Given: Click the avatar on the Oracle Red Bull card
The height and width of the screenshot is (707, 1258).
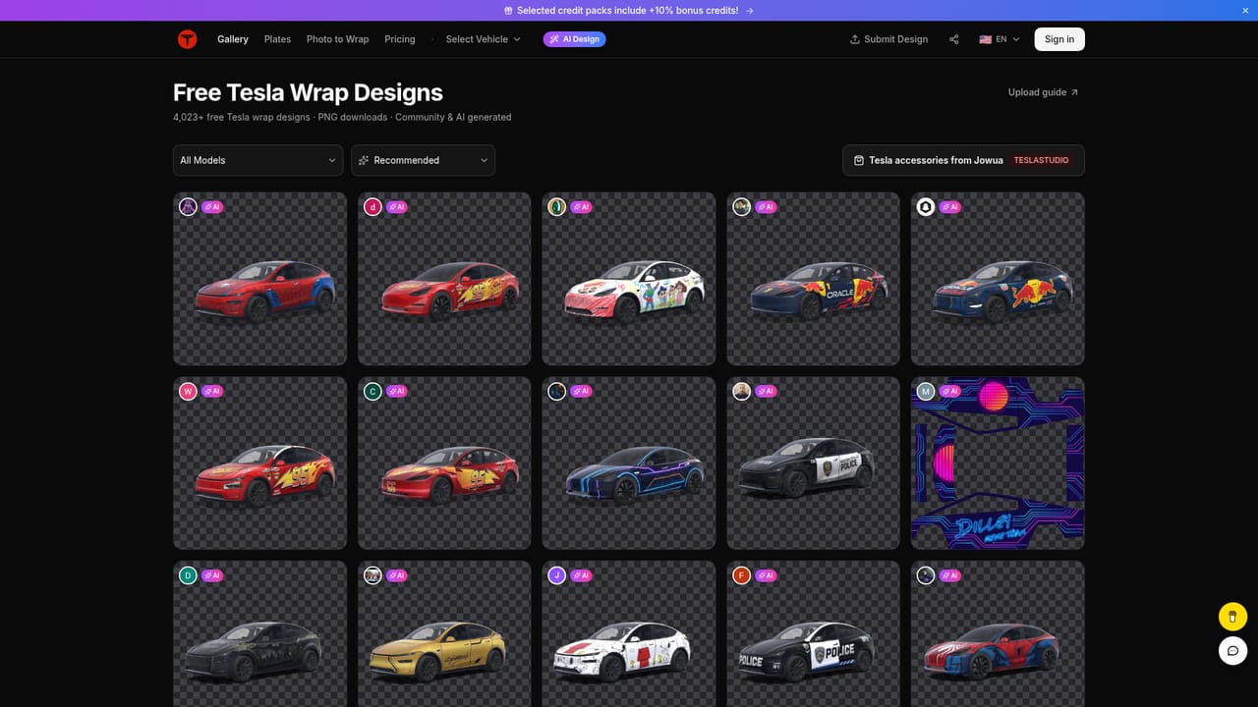Looking at the screenshot, I should coord(742,206).
